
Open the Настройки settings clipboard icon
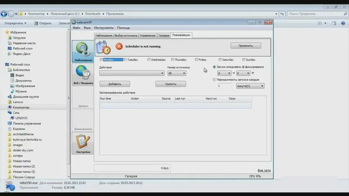click(x=83, y=143)
